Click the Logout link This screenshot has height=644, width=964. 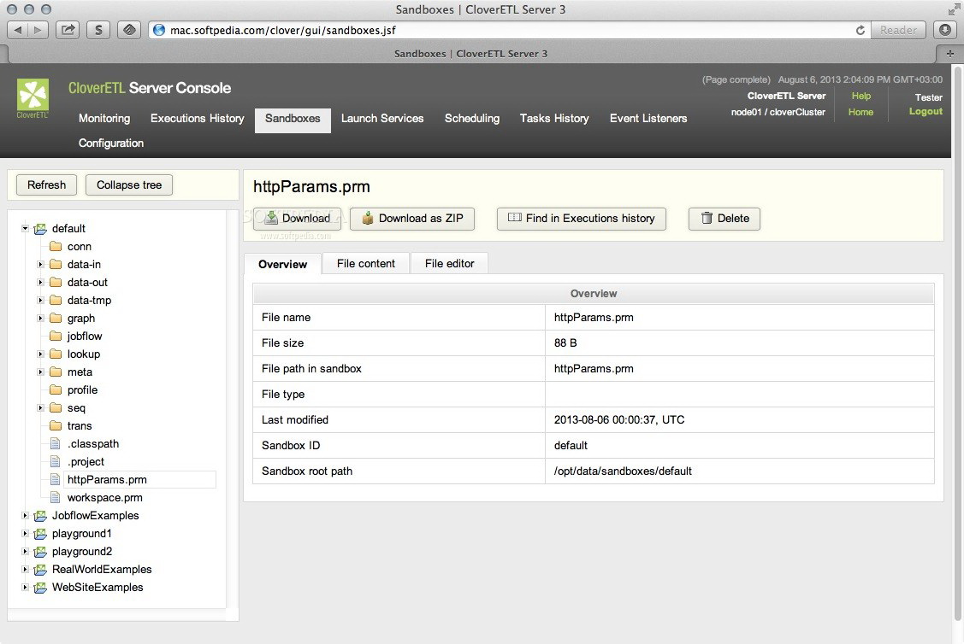[x=926, y=111]
